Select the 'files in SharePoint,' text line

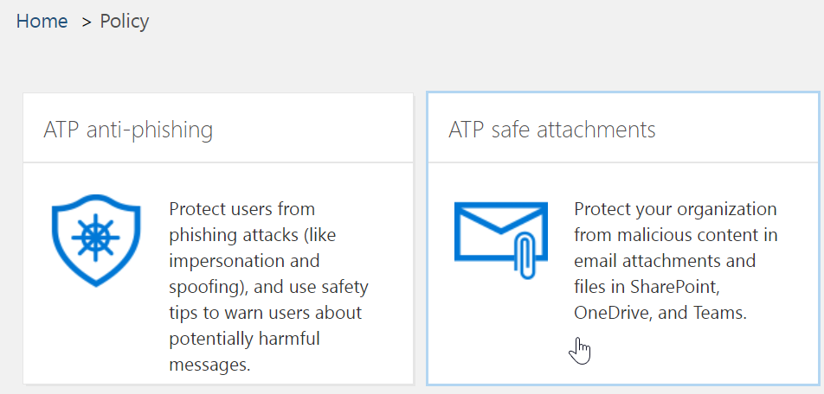(647, 287)
